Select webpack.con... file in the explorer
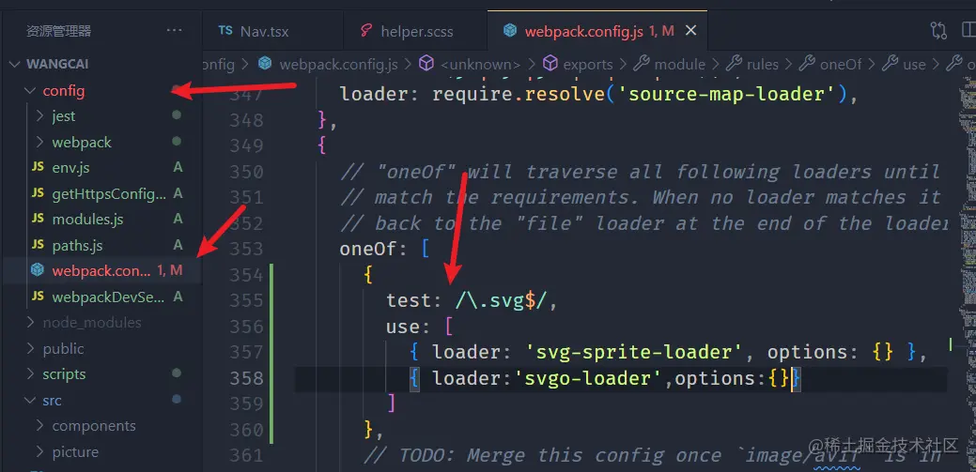976x472 pixels. tap(101, 271)
